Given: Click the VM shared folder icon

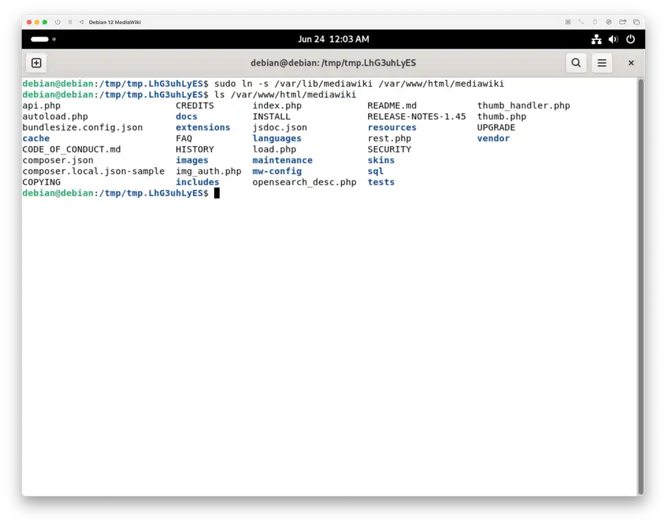Looking at the screenshot, I should [622, 22].
